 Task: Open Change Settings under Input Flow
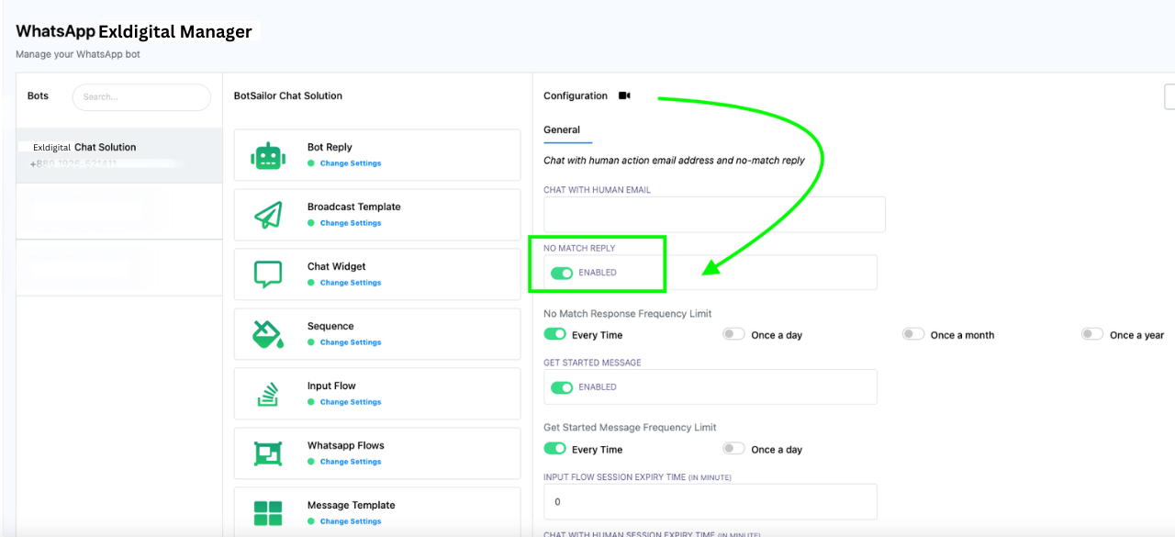click(x=351, y=402)
